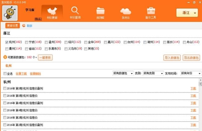The height and width of the screenshot is (131, 202).
Task: Expand the 所有年份 year dropdown
Action: click(191, 73)
